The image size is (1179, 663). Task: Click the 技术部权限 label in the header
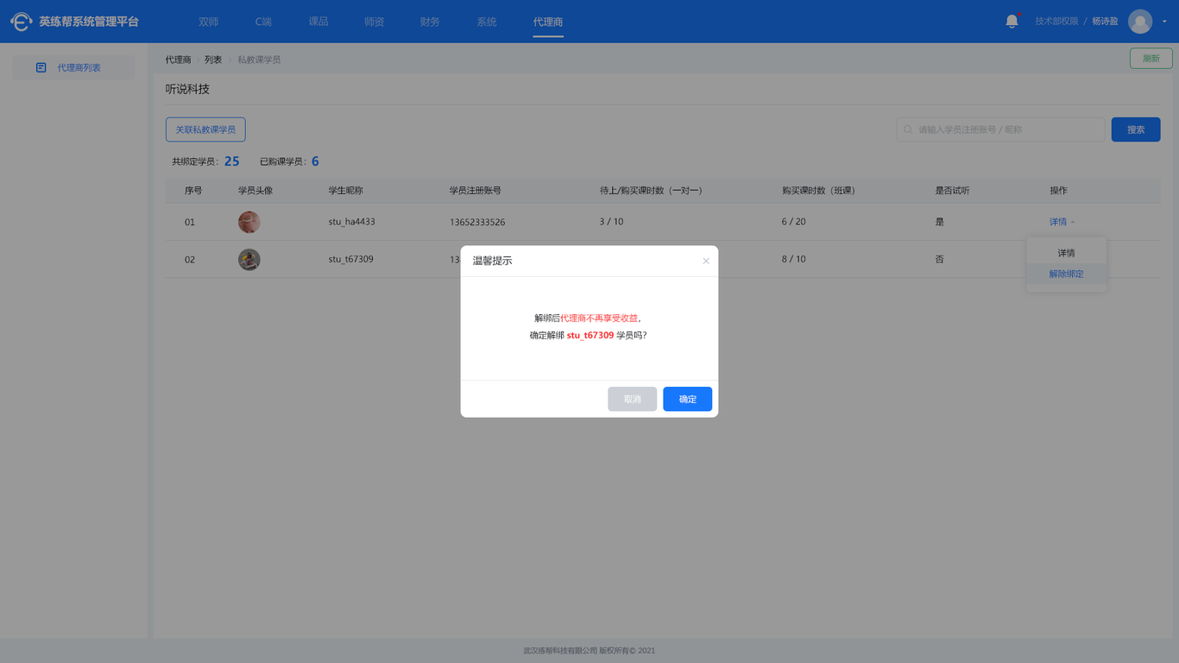[x=1056, y=22]
